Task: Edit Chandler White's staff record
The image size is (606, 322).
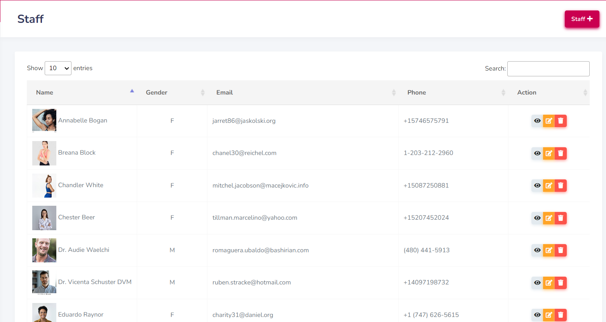Action: pos(549,186)
